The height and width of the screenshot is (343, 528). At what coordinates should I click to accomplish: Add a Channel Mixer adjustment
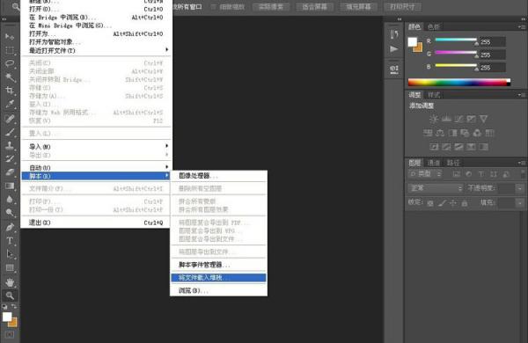[x=477, y=133]
